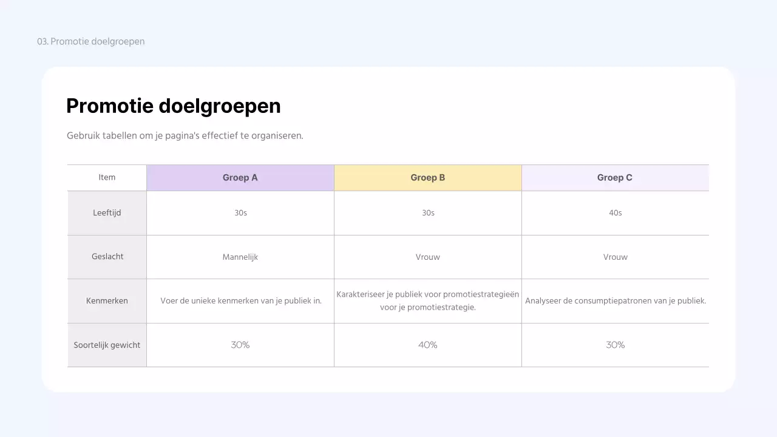
Task: Select the "Groep C" column header
Action: coord(615,178)
